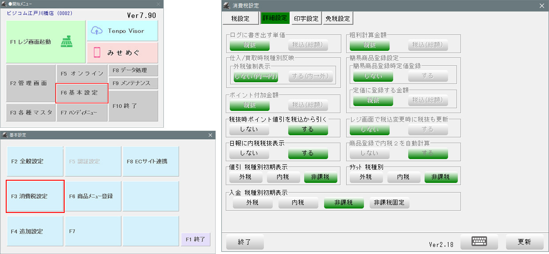Choose しない(内→内) under 外税強制表示

pos(255,76)
